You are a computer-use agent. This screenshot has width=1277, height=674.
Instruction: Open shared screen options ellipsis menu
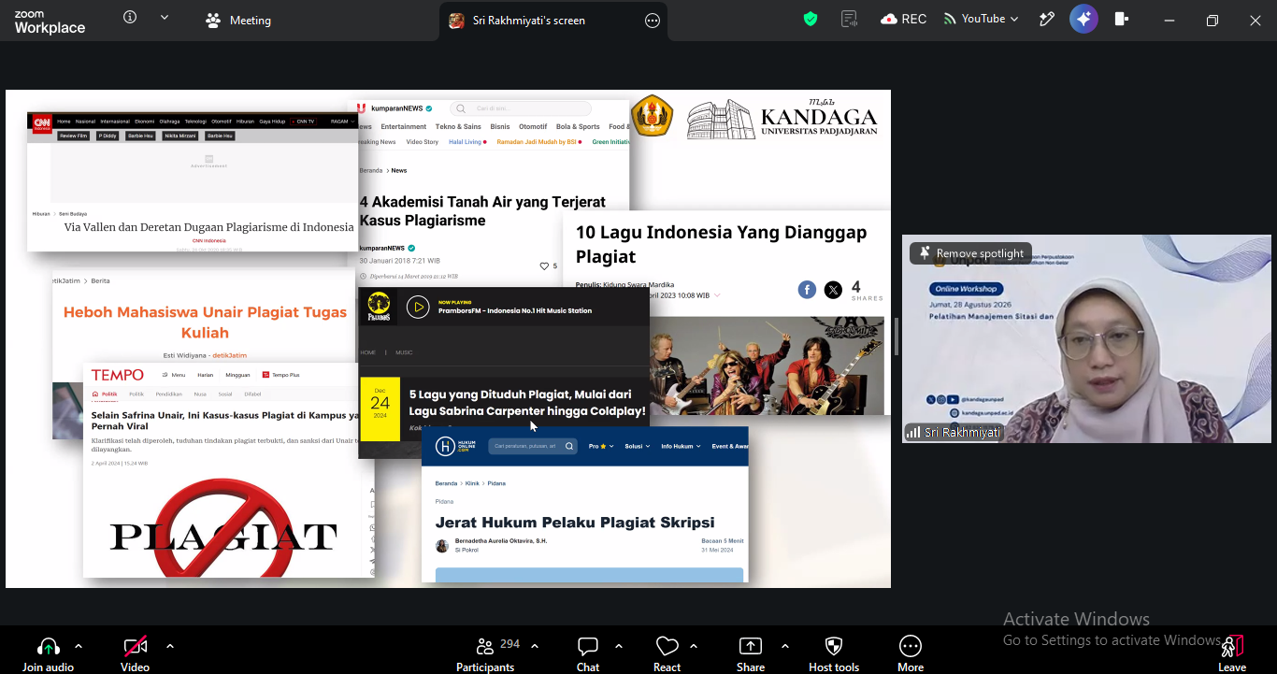coord(653,21)
